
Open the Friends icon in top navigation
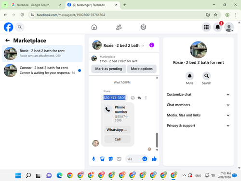pyautogui.click(x=119, y=27)
